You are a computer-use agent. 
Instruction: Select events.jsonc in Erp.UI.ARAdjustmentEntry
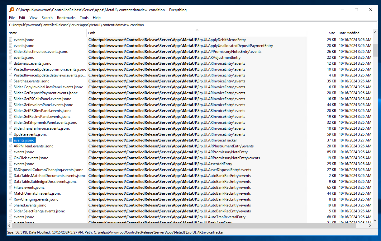[x=24, y=58]
